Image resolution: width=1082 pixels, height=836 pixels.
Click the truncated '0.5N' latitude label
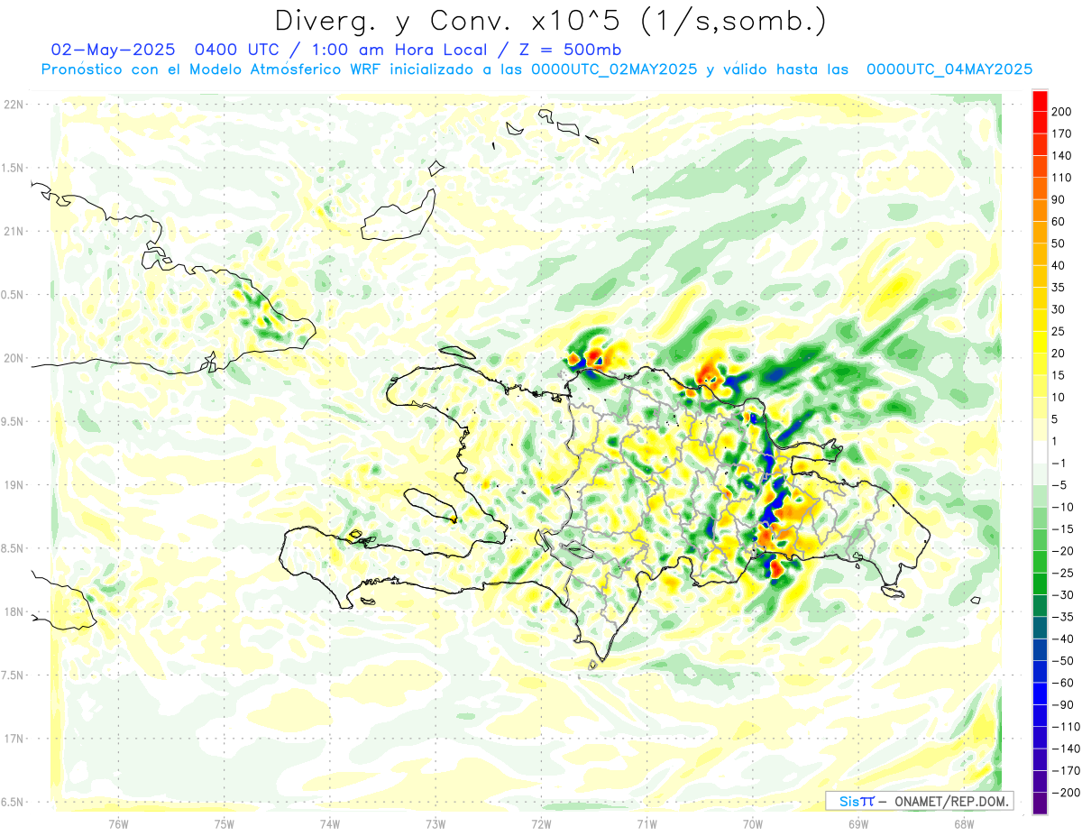(13, 295)
